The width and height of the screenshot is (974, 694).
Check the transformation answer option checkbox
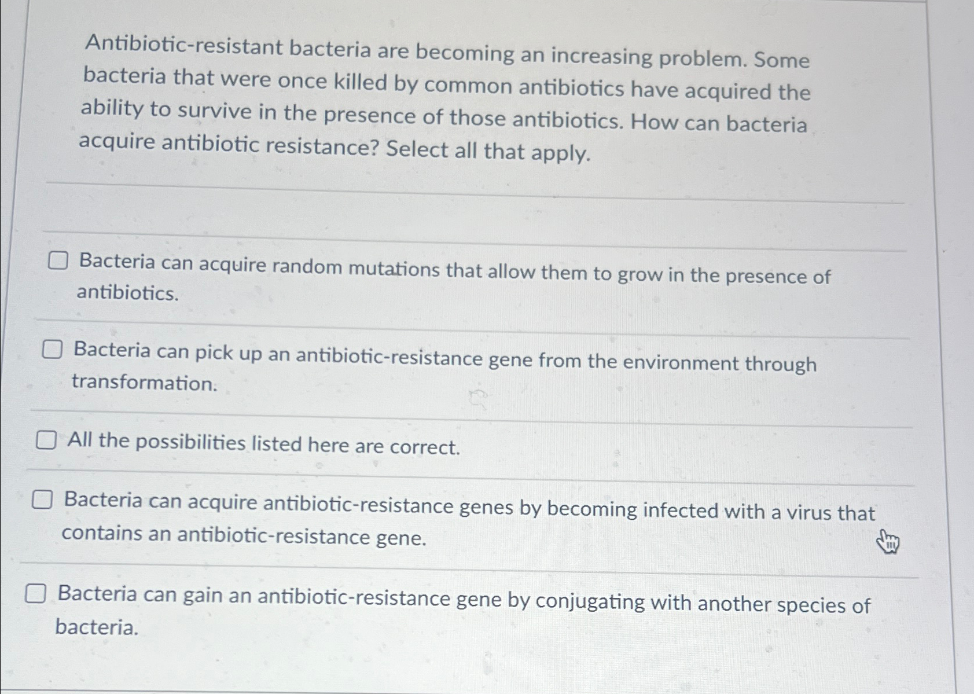click(x=53, y=350)
